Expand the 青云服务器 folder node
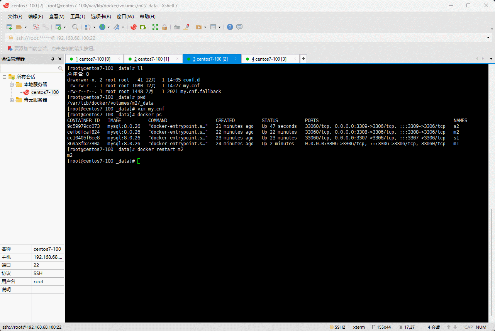 click(x=12, y=100)
